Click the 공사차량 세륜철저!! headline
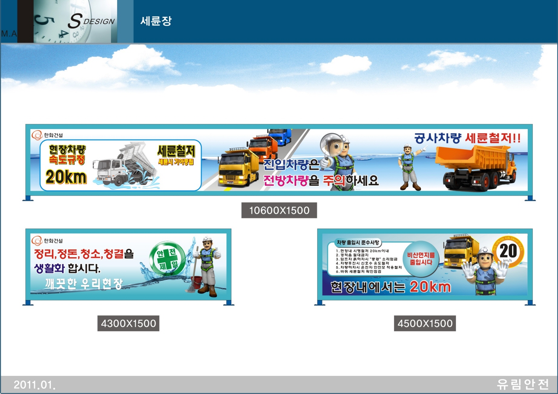Screen dimensions: 558x394 [x=467, y=138]
